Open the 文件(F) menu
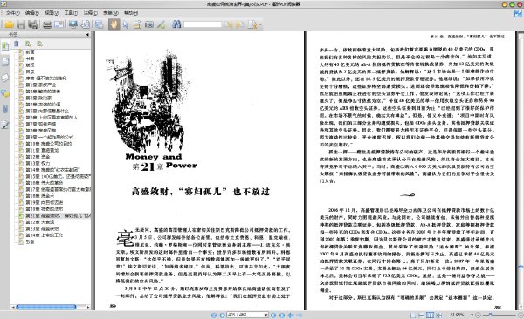 (13, 13)
